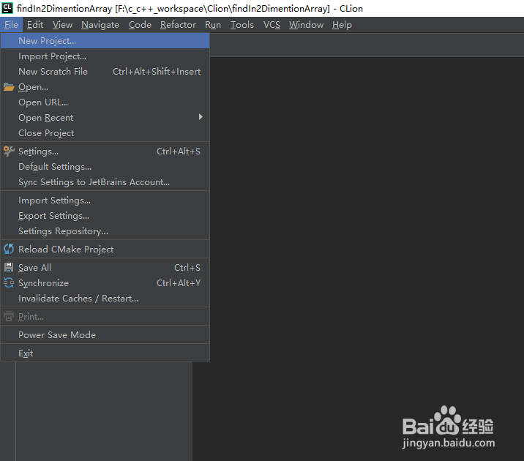Open the Code menu
This screenshot has height=461, width=524.
[x=140, y=25]
